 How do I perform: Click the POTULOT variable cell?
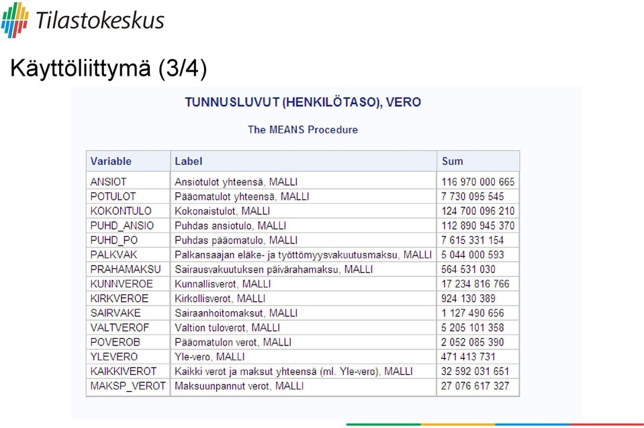(128, 196)
